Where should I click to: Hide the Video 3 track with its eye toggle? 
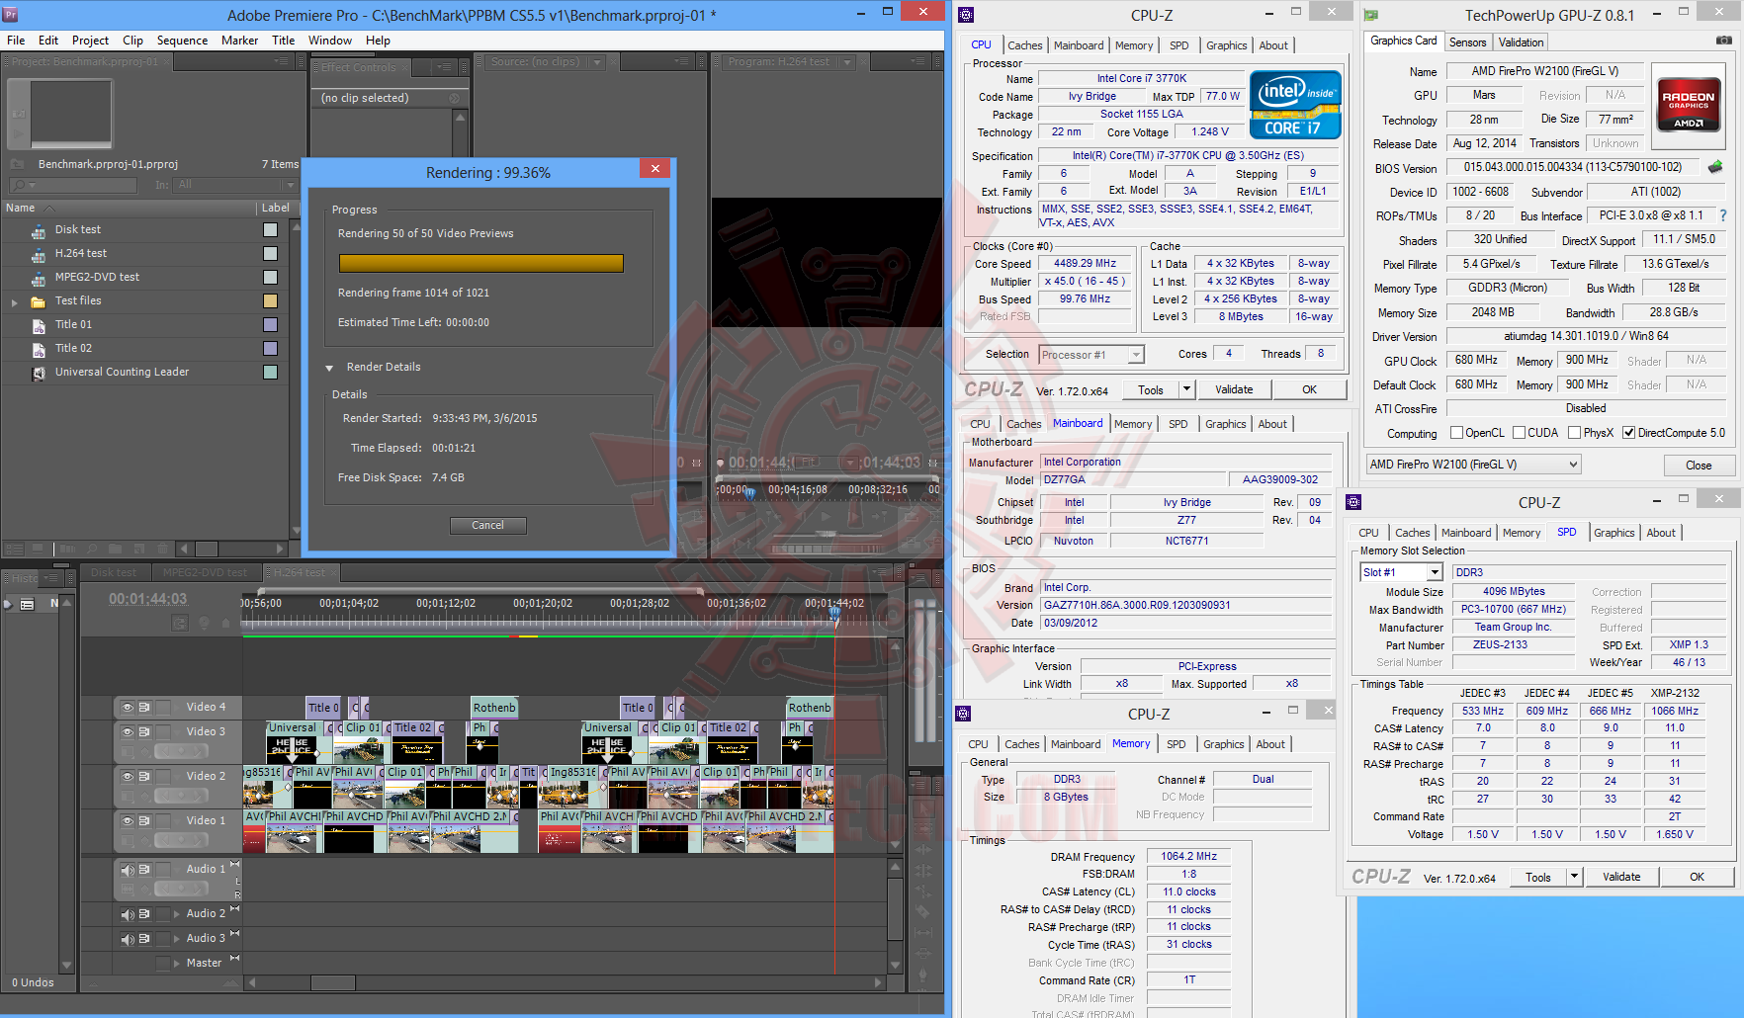[128, 730]
